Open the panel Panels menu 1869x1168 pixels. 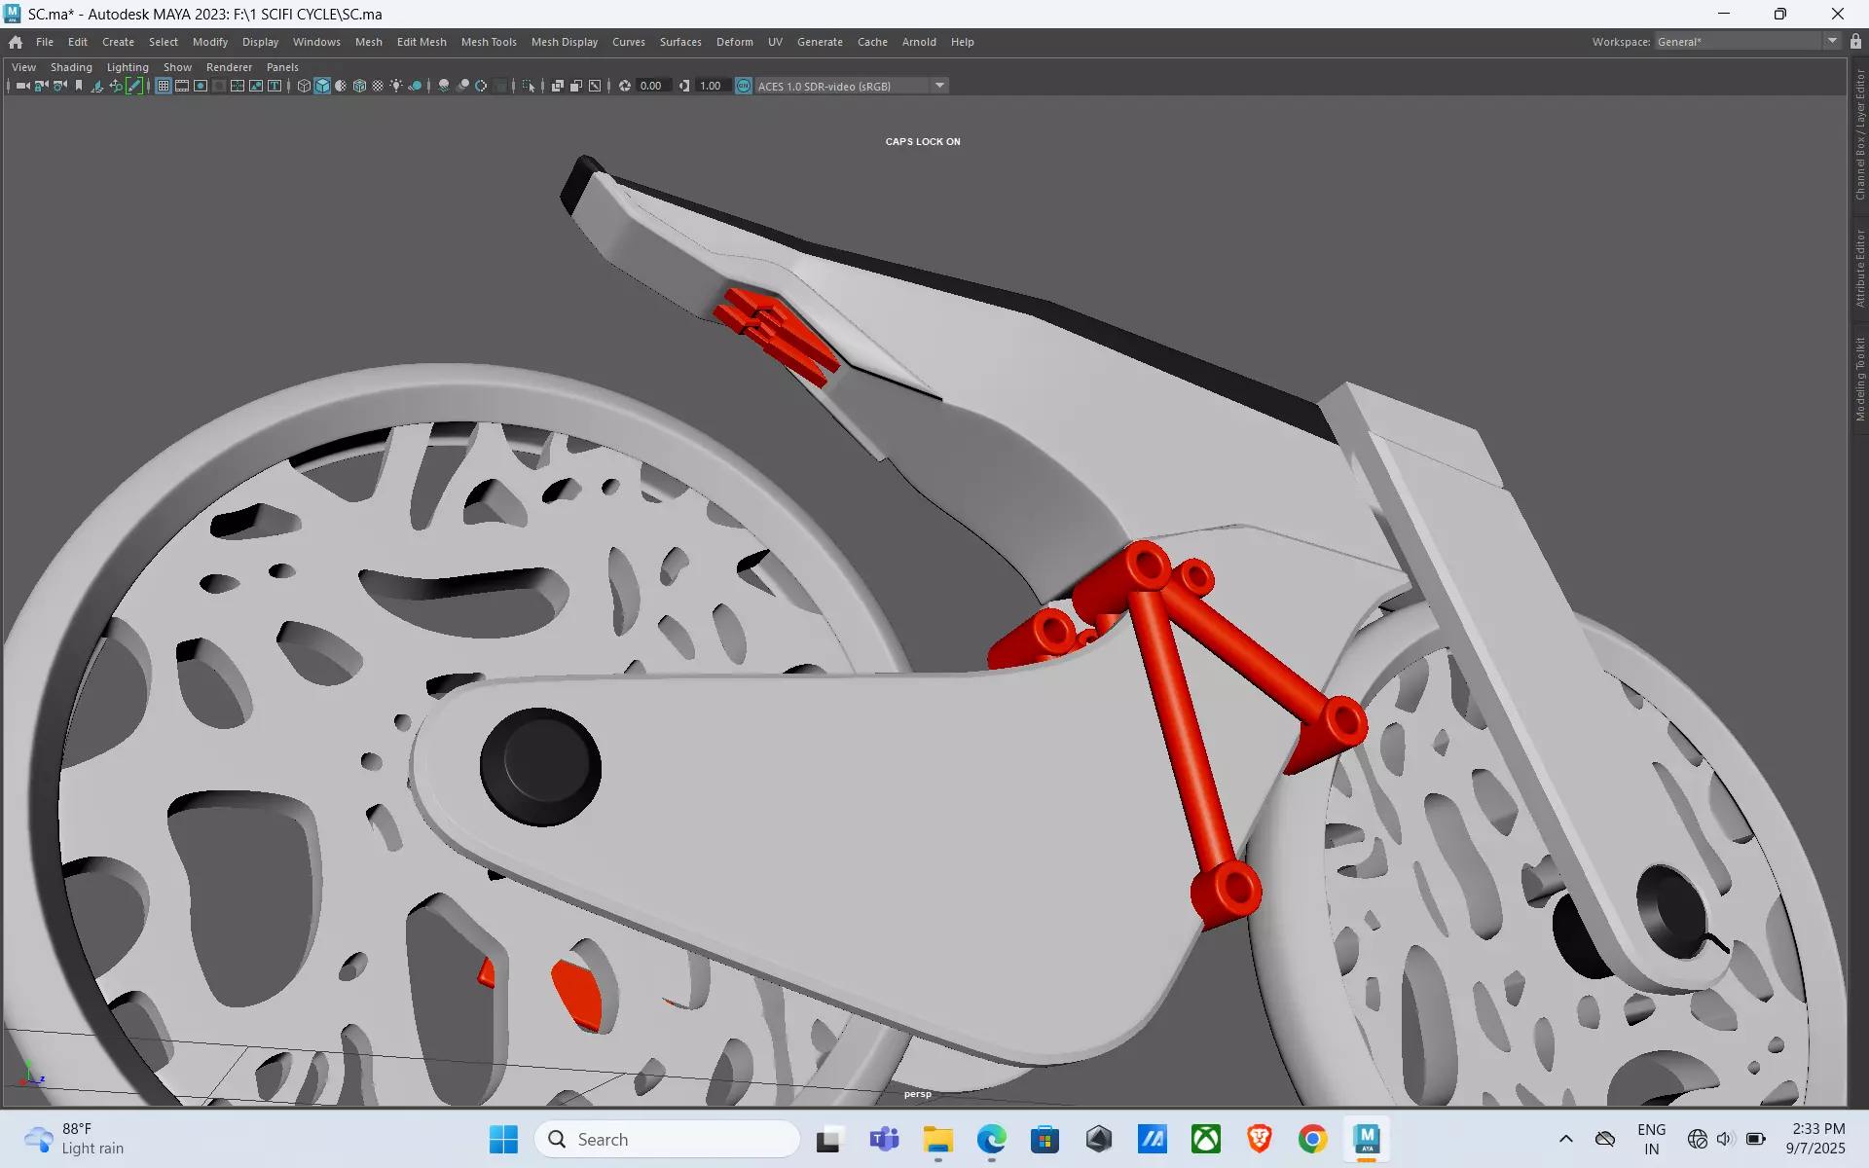click(x=282, y=67)
